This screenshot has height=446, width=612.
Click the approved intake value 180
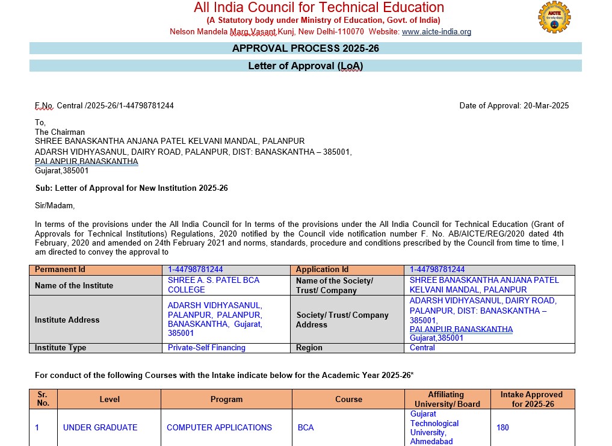pos(502,427)
